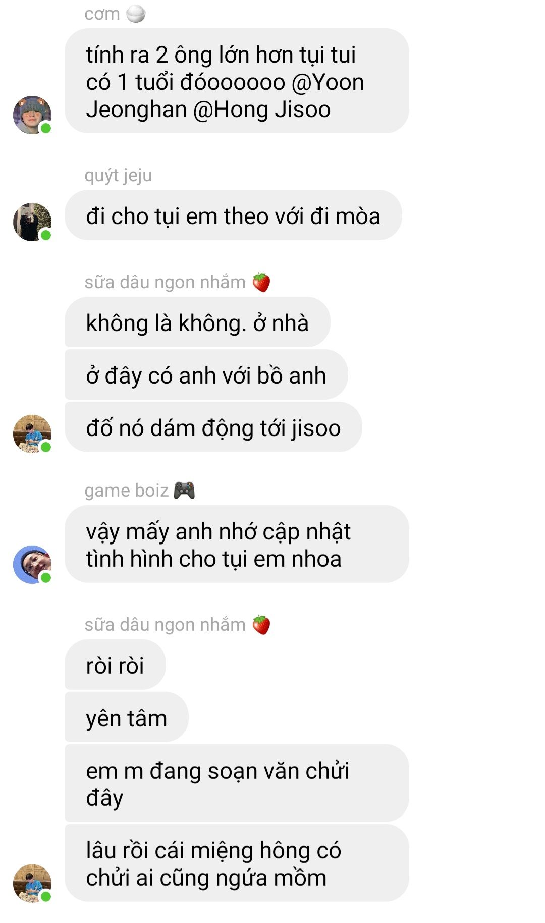The image size is (545, 923).
Task: Tap the 'ròi ròi' message bubble
Action: tap(115, 665)
